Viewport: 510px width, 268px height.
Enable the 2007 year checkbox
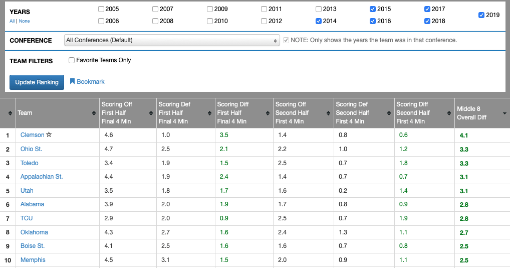click(x=155, y=9)
